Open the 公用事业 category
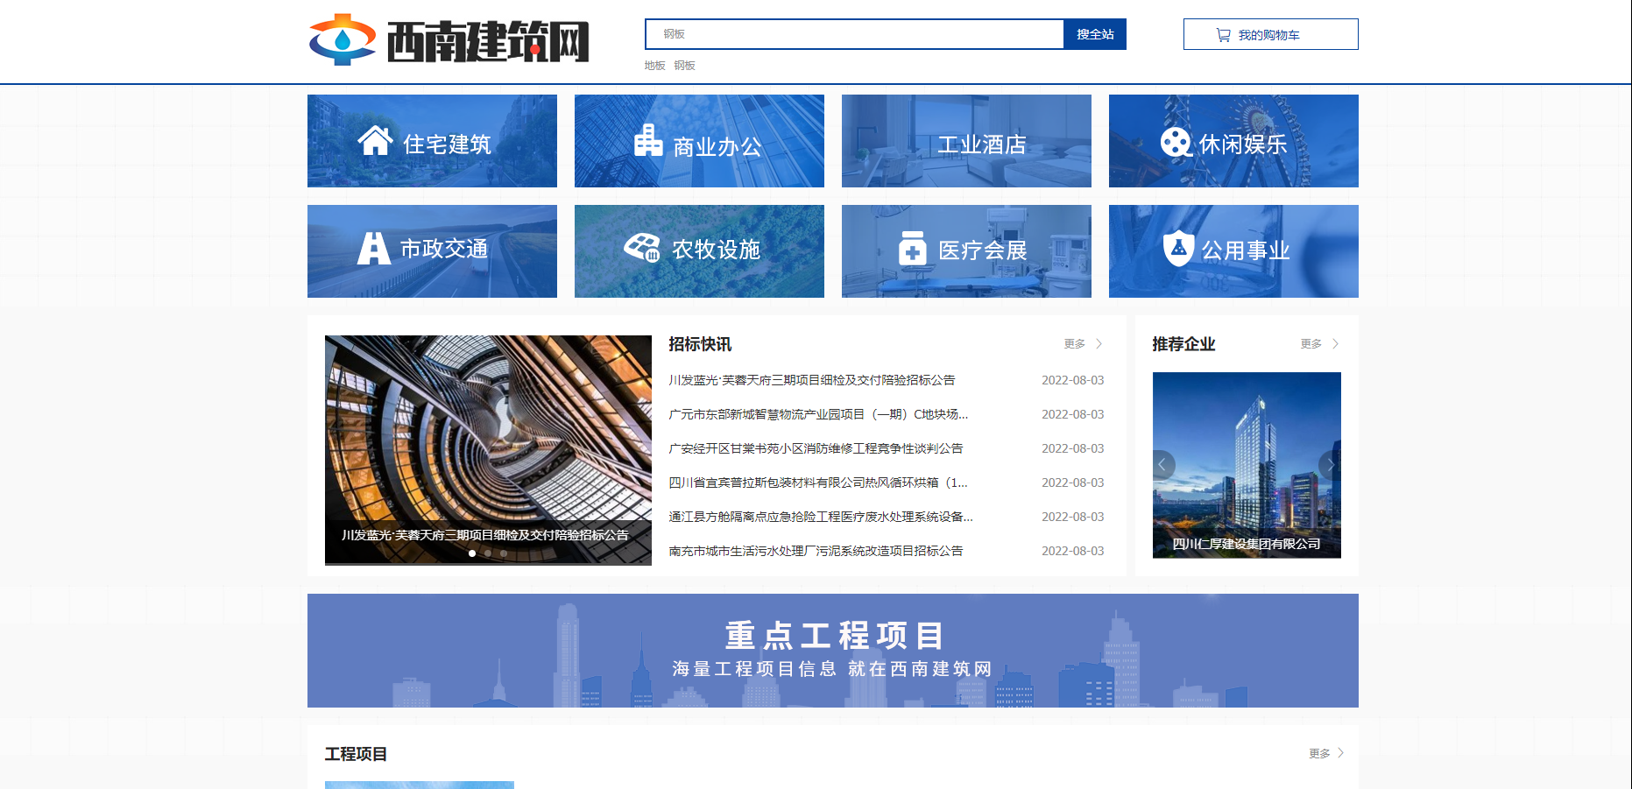This screenshot has width=1632, height=789. click(1233, 251)
